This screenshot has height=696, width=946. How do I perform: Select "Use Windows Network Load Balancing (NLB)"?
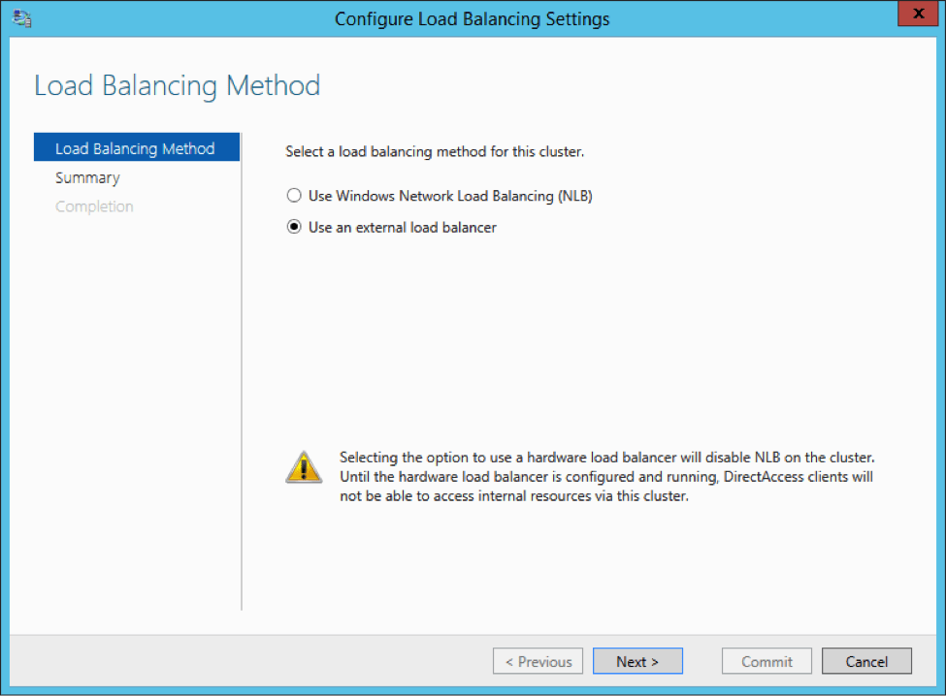coord(293,195)
